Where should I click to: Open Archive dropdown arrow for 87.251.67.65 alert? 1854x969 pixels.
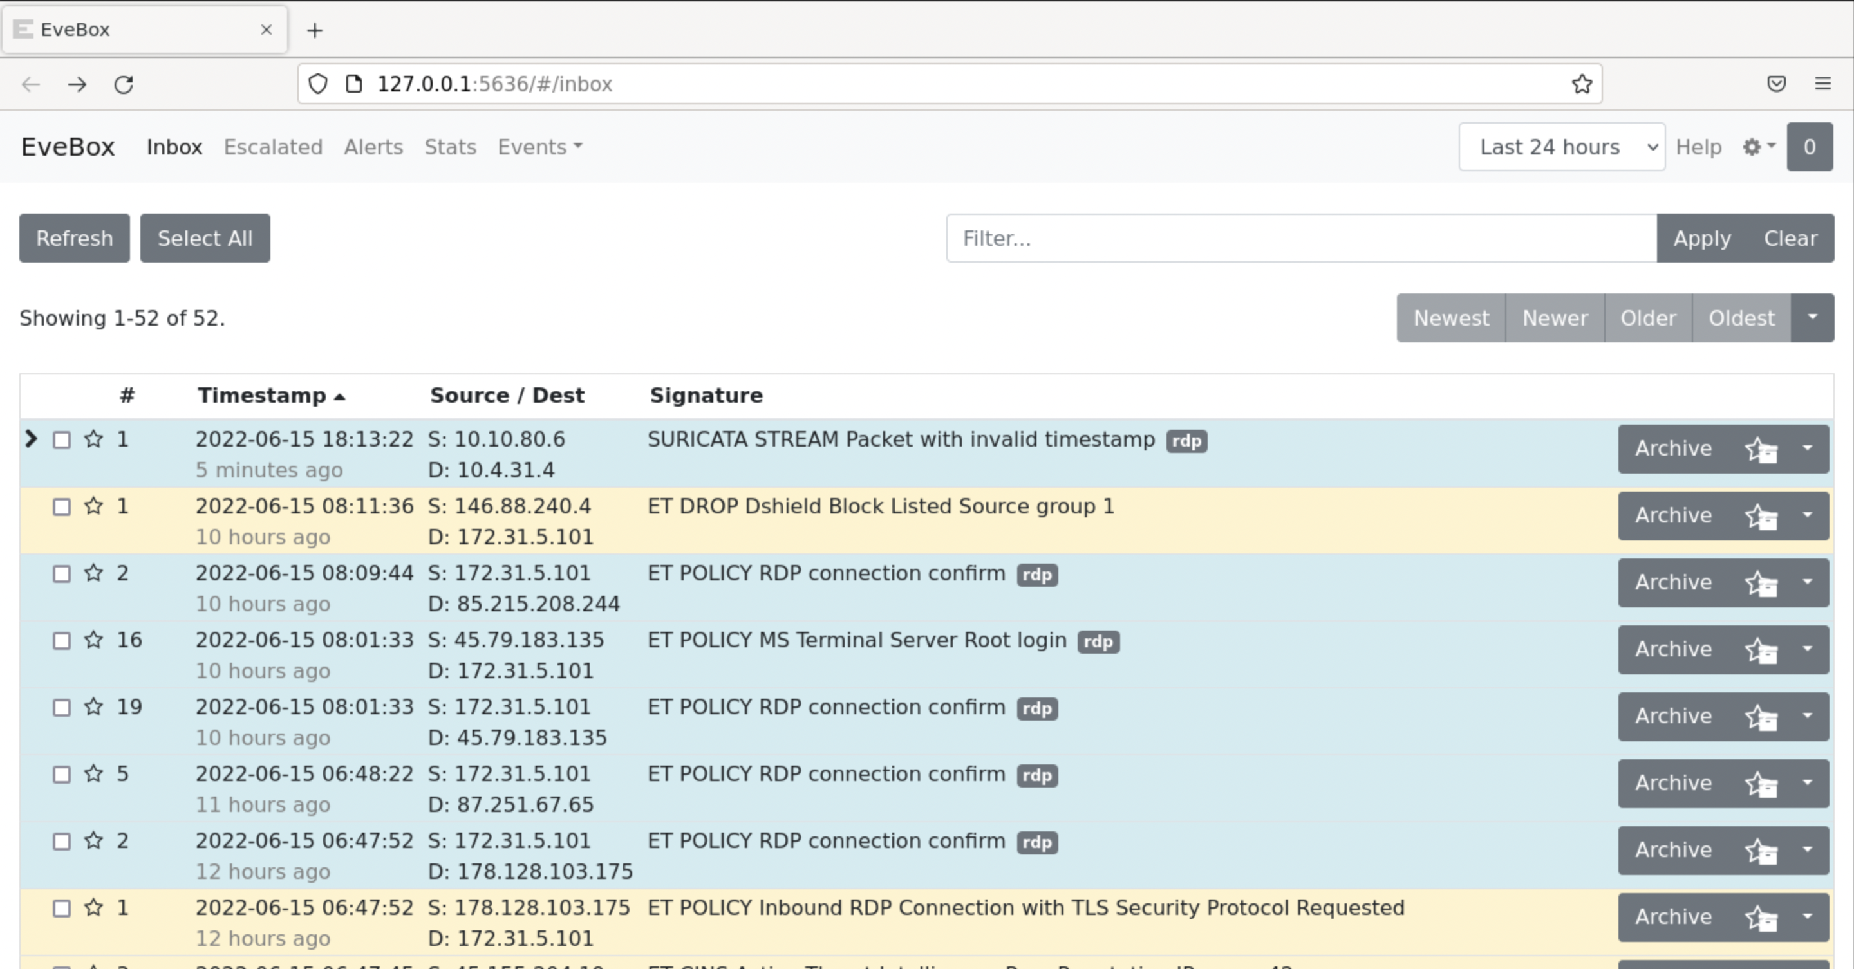[x=1808, y=784]
